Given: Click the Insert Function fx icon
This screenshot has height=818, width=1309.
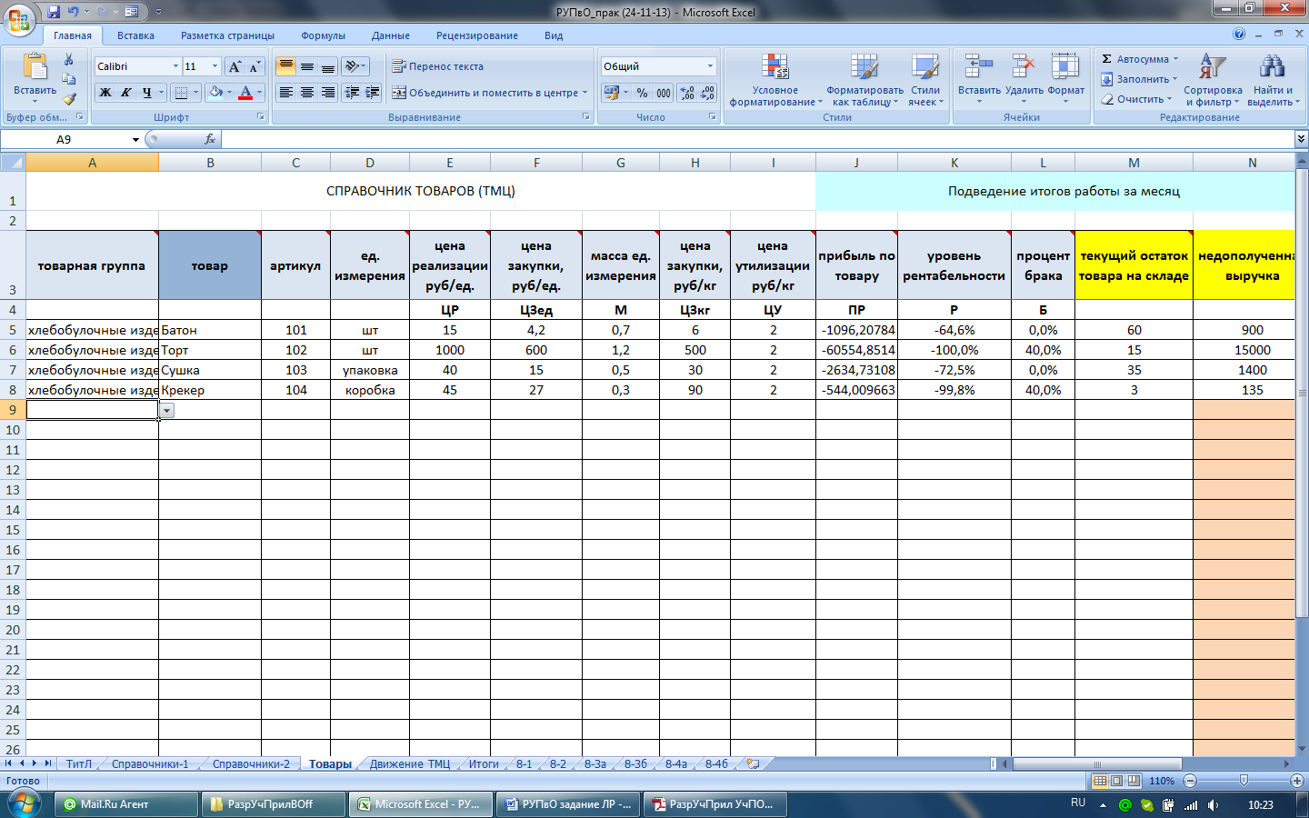Looking at the screenshot, I should [x=210, y=139].
